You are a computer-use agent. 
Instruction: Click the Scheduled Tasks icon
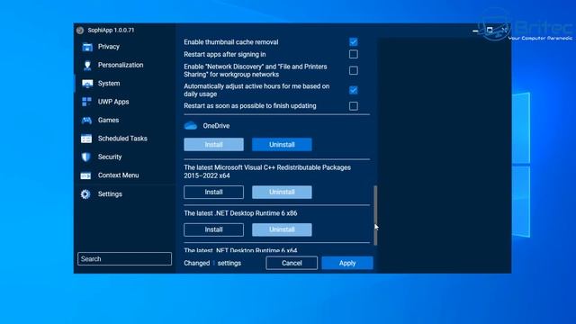pyautogui.click(x=86, y=139)
